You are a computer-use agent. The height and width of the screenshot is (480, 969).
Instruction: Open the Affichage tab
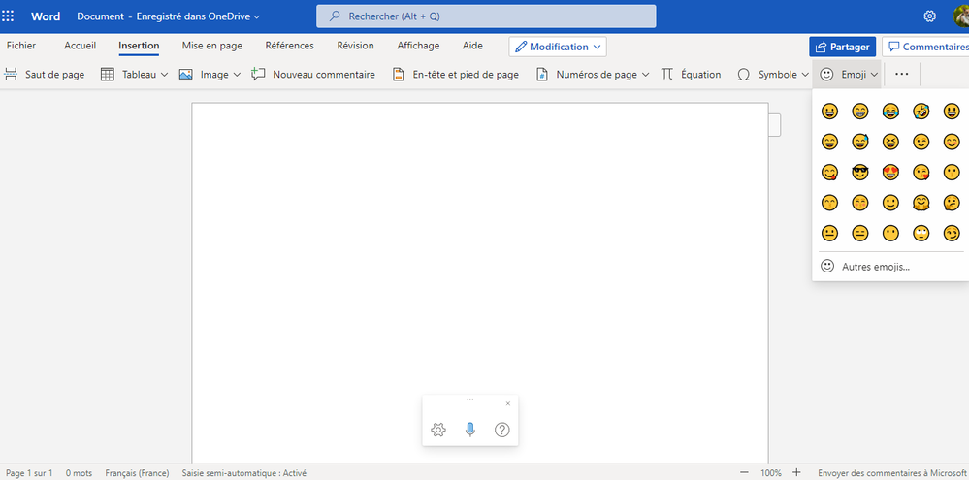(418, 46)
